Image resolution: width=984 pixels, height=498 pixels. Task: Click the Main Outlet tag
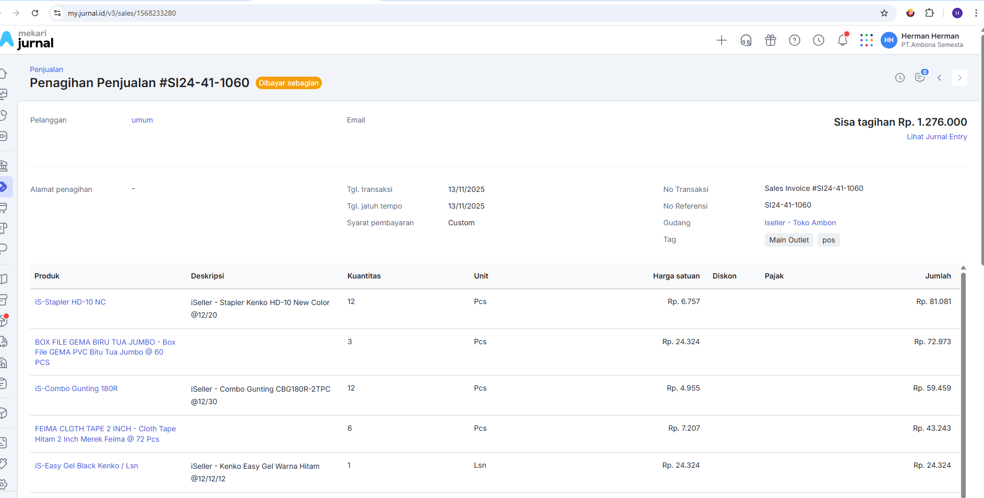coord(788,240)
